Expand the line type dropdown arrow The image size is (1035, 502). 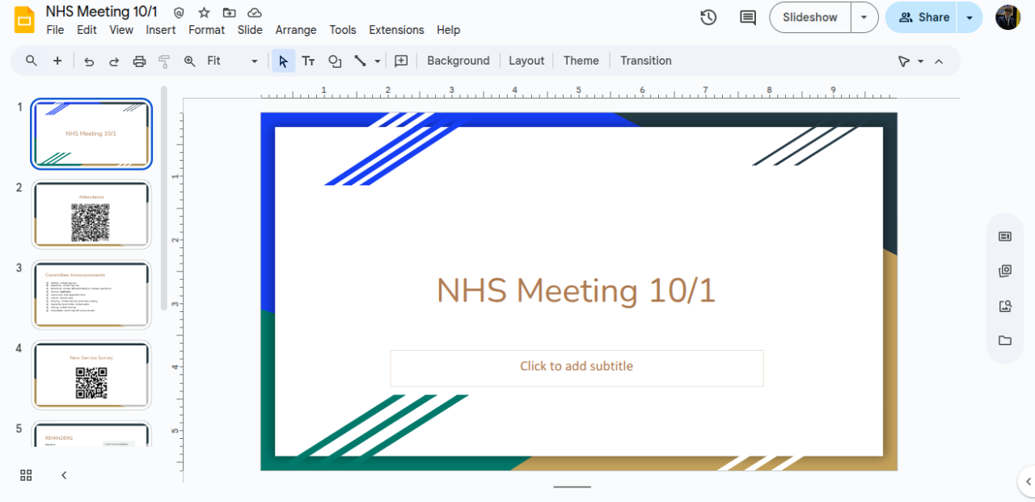(x=378, y=61)
